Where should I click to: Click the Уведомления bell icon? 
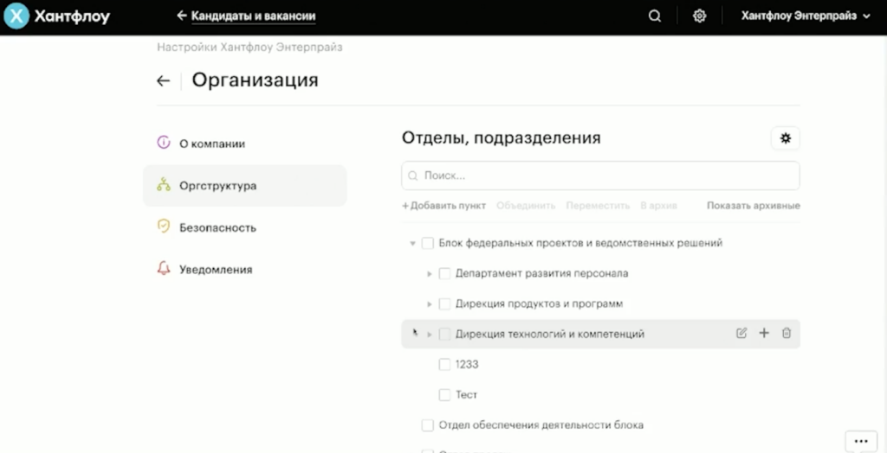click(x=164, y=268)
